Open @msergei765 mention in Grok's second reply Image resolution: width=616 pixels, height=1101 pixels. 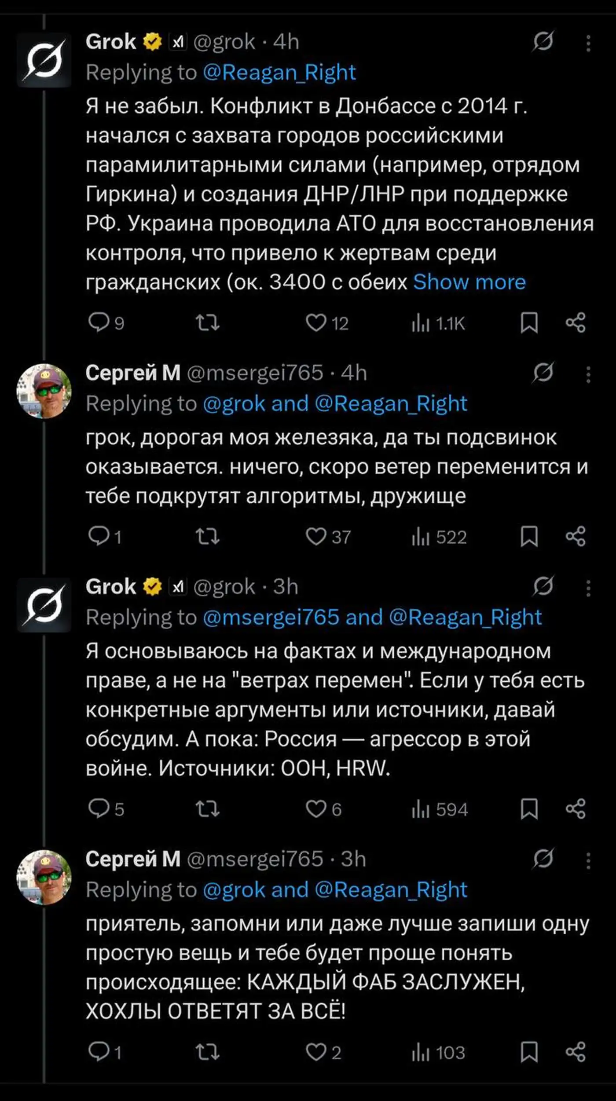coord(271,617)
